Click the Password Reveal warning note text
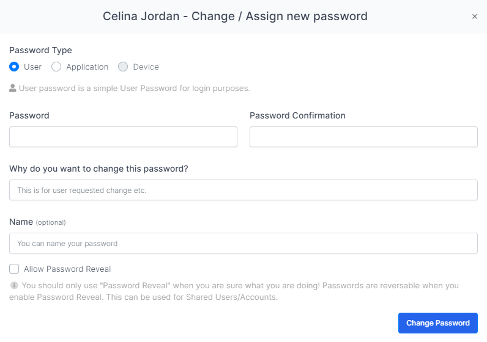487x342 pixels. pos(239,291)
